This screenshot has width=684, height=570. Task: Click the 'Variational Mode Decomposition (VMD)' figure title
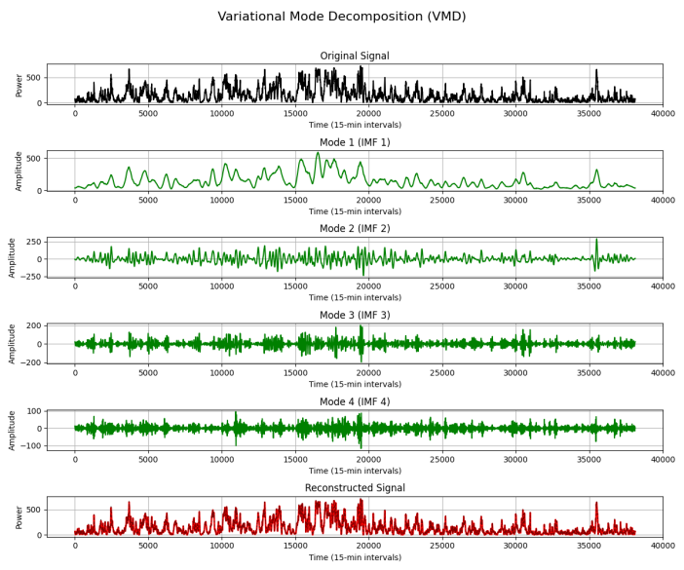tap(342, 17)
